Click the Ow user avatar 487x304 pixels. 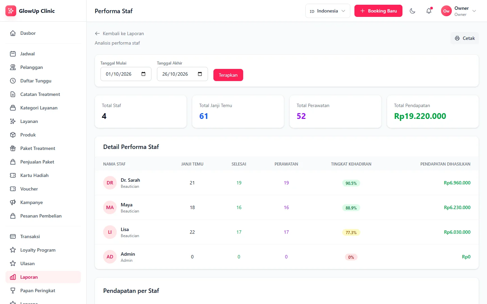(446, 11)
